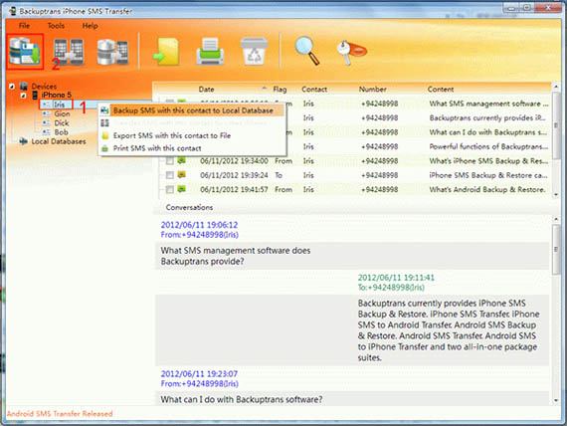Click the "iPhone SMS Backup & Restore" content cell
567x426 pixels.
[x=488, y=175]
